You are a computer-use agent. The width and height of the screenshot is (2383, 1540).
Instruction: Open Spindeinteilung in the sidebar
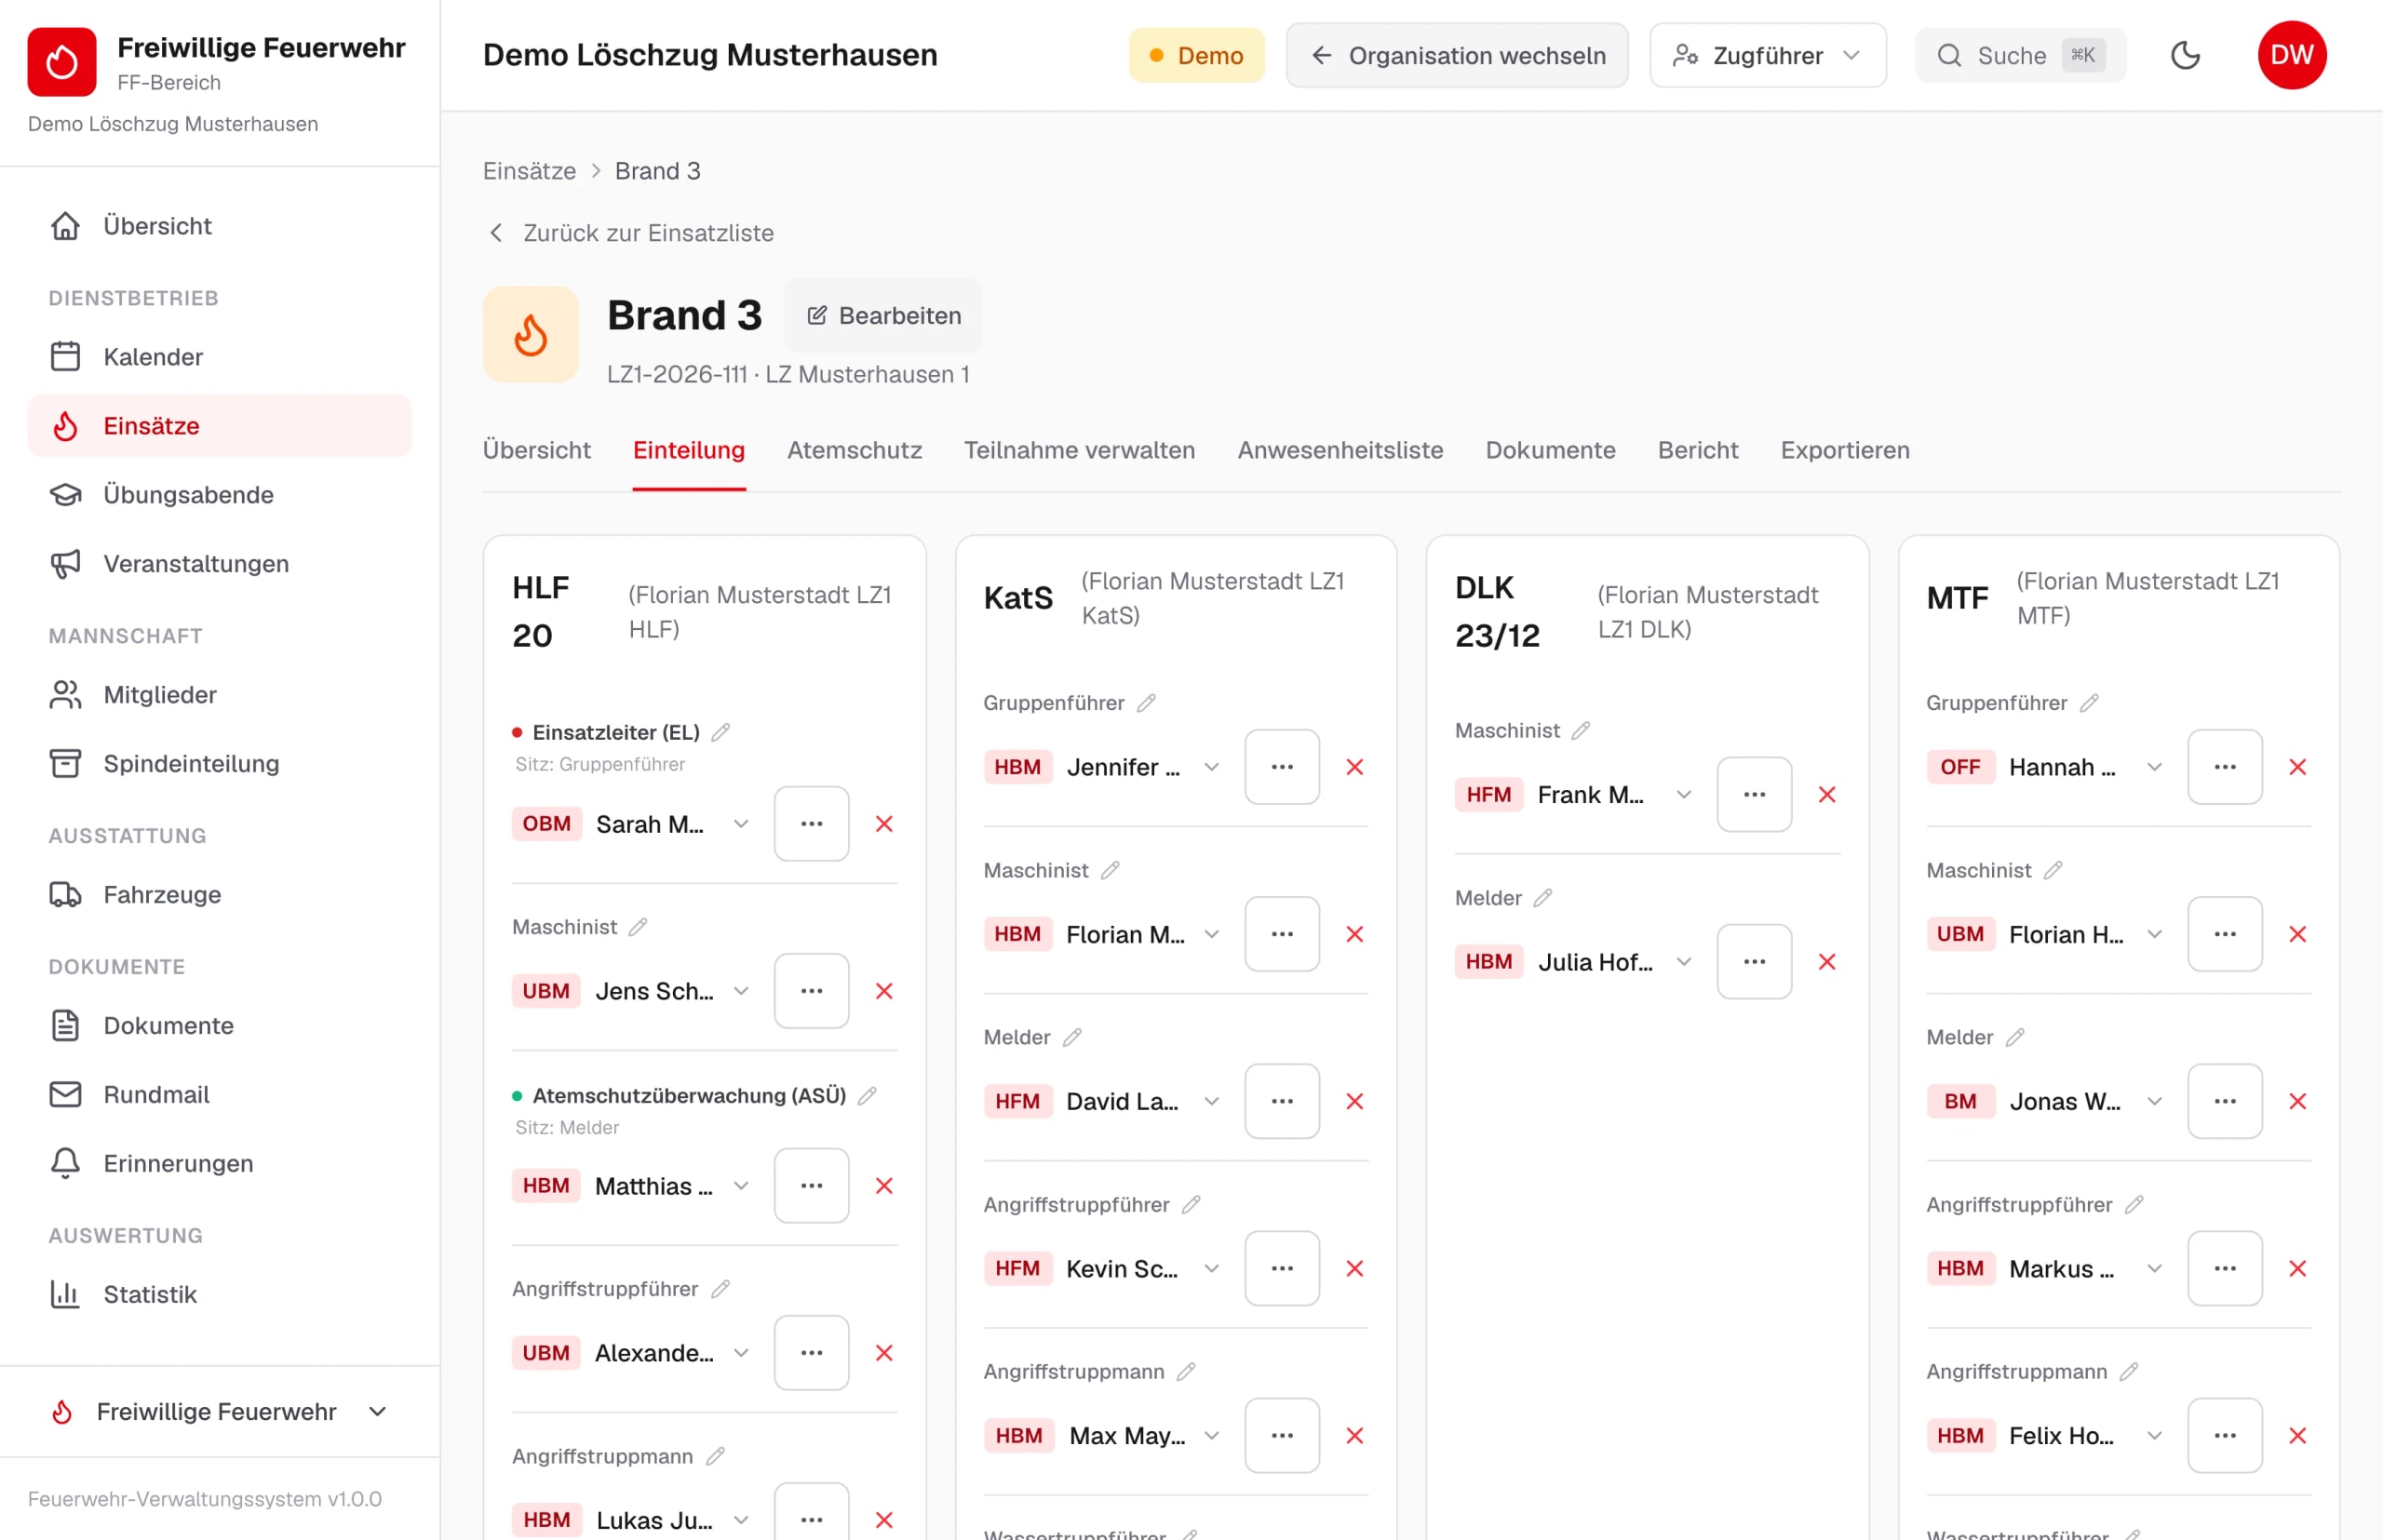pyautogui.click(x=219, y=764)
